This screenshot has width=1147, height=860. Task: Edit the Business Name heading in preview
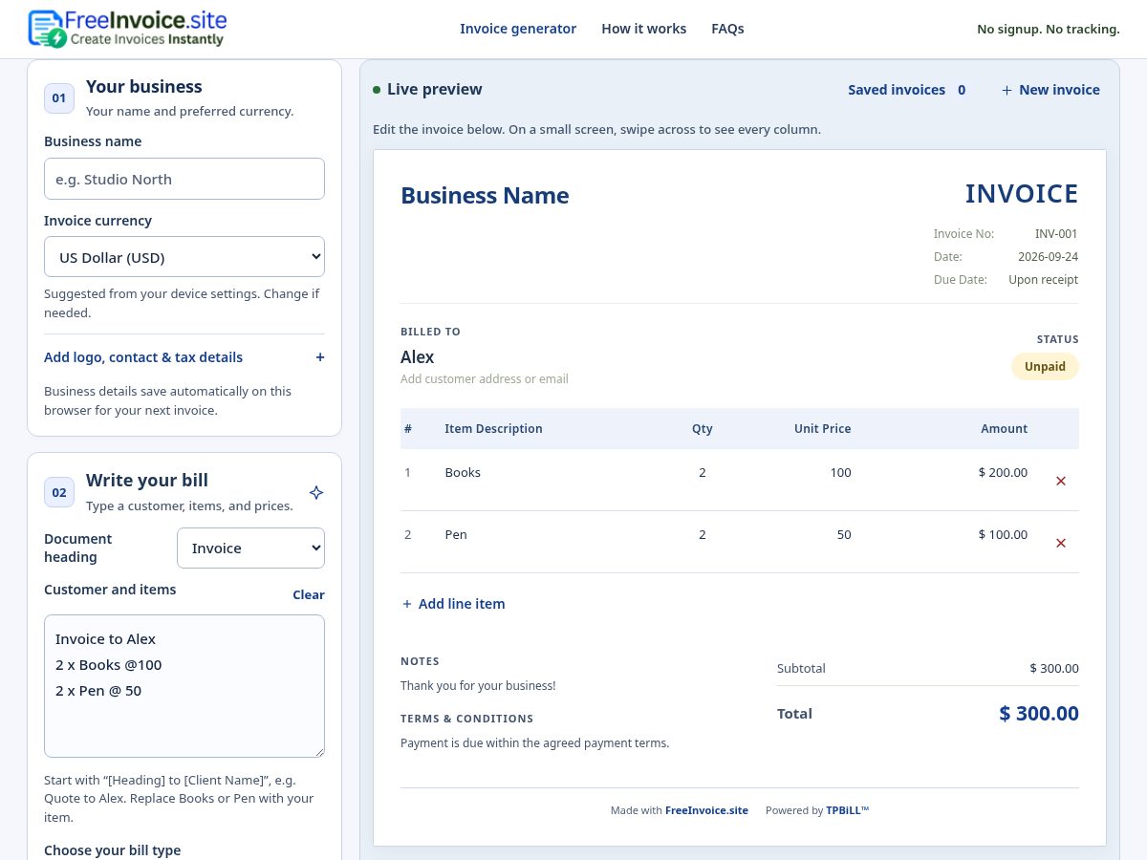coord(485,195)
